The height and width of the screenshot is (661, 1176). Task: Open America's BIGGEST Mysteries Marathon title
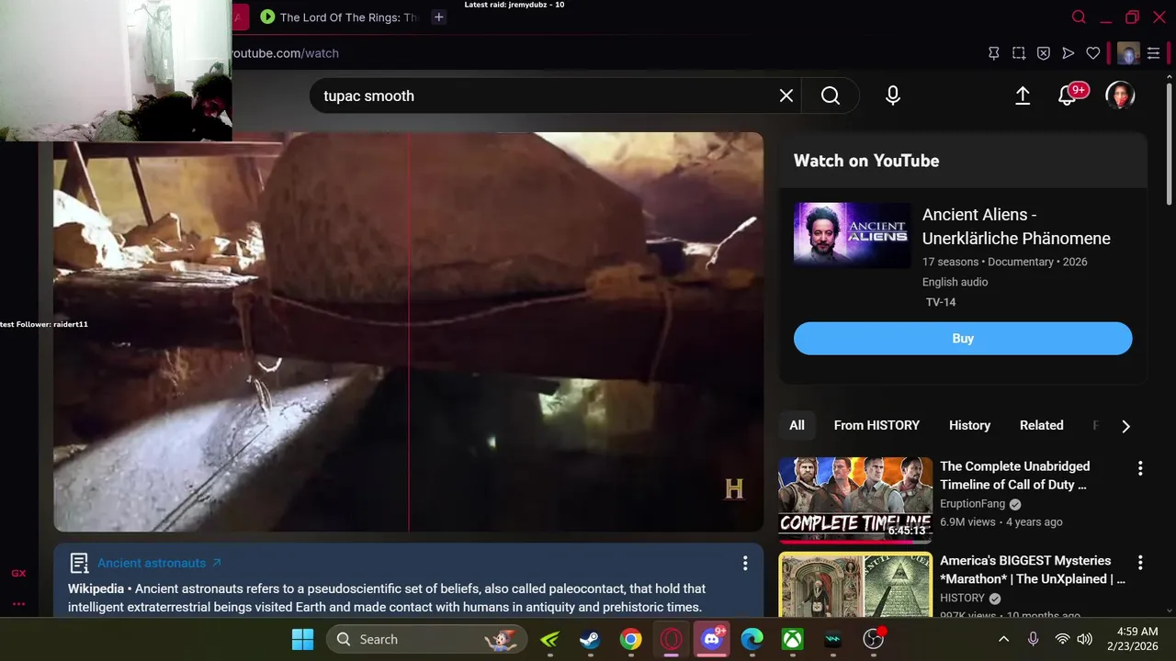(x=1033, y=569)
